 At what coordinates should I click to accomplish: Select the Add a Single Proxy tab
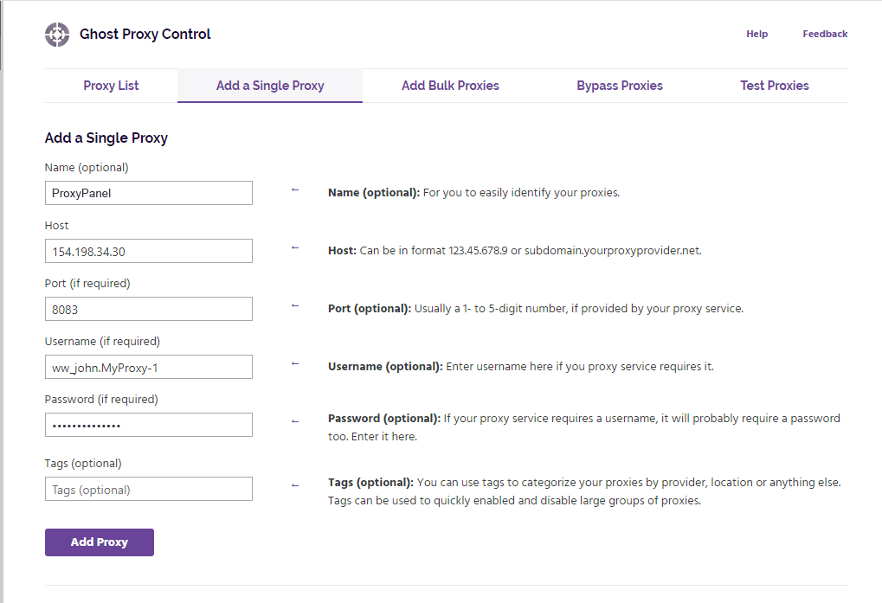pos(270,86)
